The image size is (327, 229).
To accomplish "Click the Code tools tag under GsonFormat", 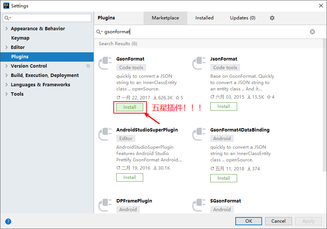I will 131,68.
